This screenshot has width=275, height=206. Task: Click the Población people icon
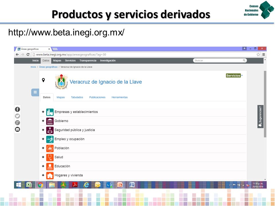(x=50, y=148)
